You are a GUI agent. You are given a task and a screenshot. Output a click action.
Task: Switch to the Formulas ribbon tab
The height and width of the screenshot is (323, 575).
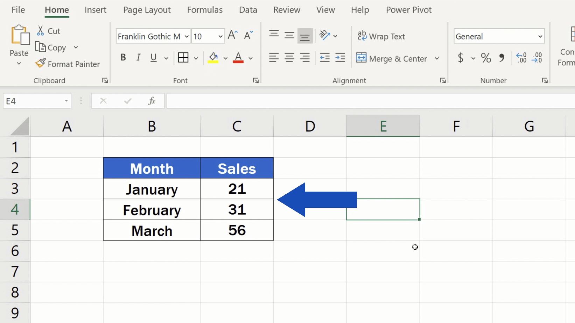point(205,10)
